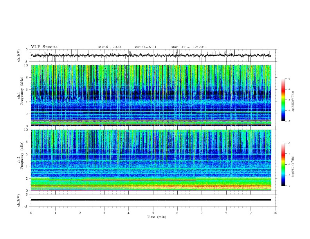Click the upper 'log(PSD)(V²/Hz)' colorbar label
Image resolution: width=310 pixels, height=239 pixels.
293,102
